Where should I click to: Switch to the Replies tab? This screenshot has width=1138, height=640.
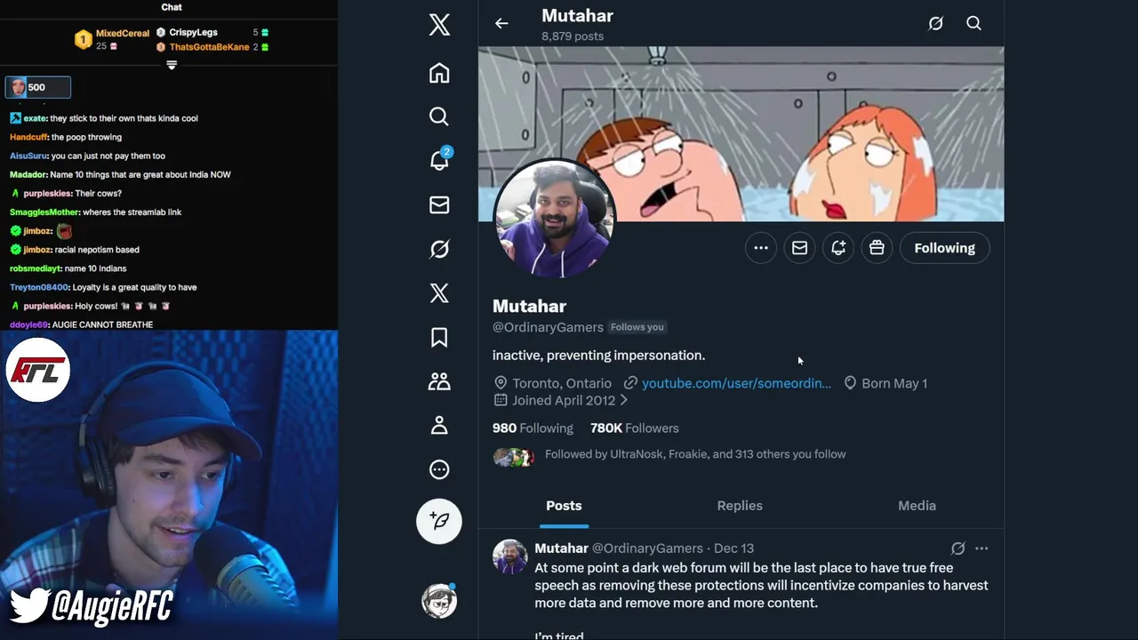740,506
